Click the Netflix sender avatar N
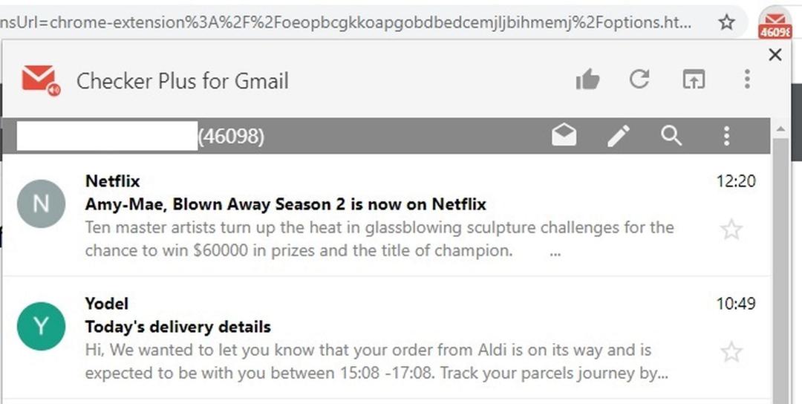The width and height of the screenshot is (802, 404). (x=41, y=203)
